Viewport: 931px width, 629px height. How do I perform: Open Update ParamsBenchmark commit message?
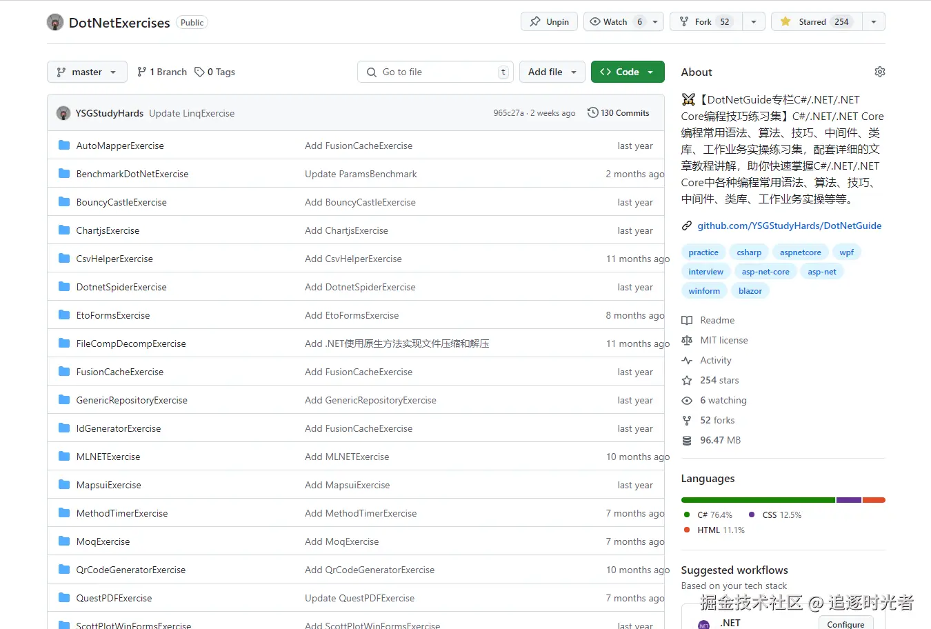pos(361,174)
